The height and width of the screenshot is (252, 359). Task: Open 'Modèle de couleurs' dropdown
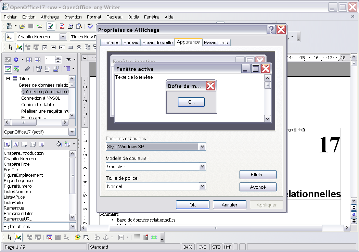202,166
